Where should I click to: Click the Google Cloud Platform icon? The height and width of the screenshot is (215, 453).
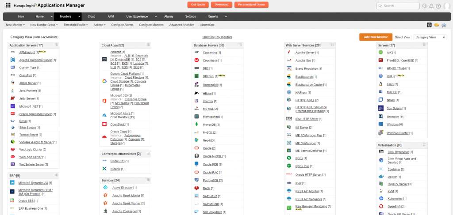coord(104,81)
